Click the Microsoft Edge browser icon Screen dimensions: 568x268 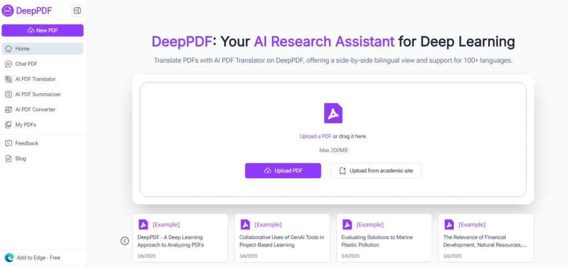[x=9, y=257]
